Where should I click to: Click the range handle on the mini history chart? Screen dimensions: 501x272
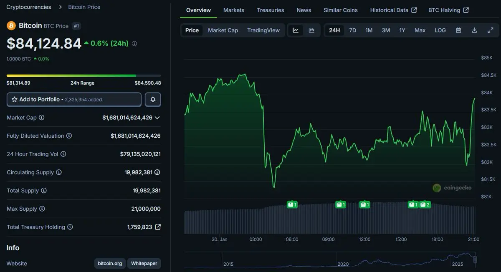pyautogui.click(x=475, y=259)
